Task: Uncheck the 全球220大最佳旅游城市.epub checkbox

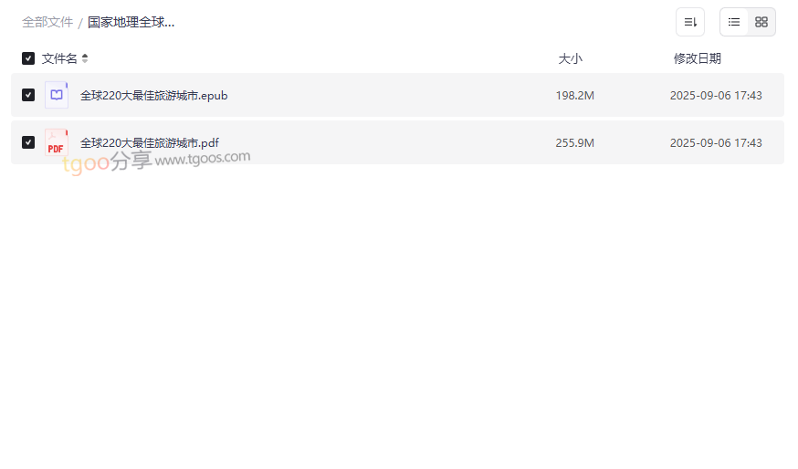Action: (28, 95)
